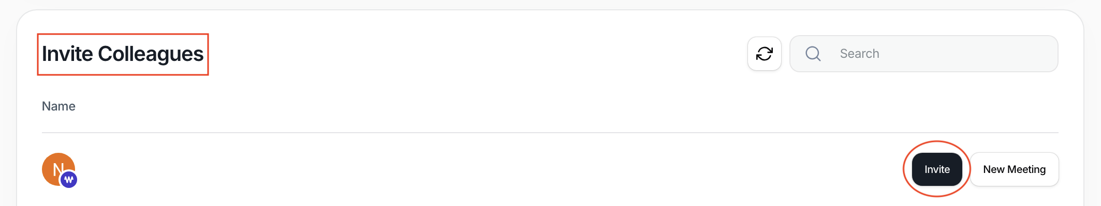Click the title outlined in red
The width and height of the screenshot is (1101, 206).
coord(123,54)
